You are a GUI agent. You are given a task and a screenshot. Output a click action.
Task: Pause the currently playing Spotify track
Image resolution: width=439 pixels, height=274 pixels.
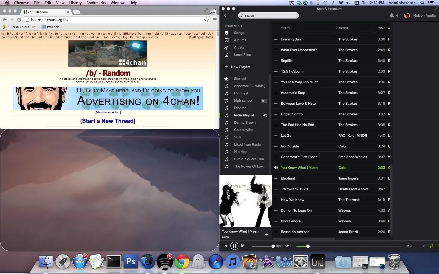(x=234, y=246)
